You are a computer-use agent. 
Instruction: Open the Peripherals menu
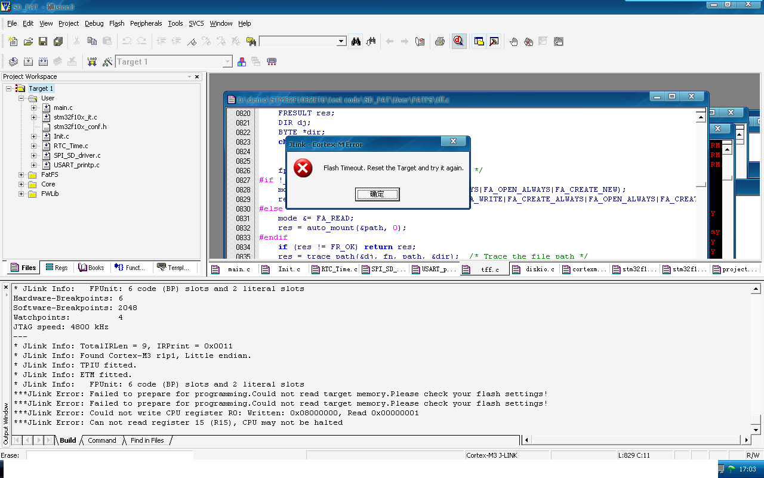tap(146, 23)
